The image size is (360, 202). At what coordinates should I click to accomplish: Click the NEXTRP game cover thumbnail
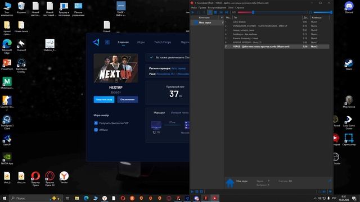pos(116,68)
